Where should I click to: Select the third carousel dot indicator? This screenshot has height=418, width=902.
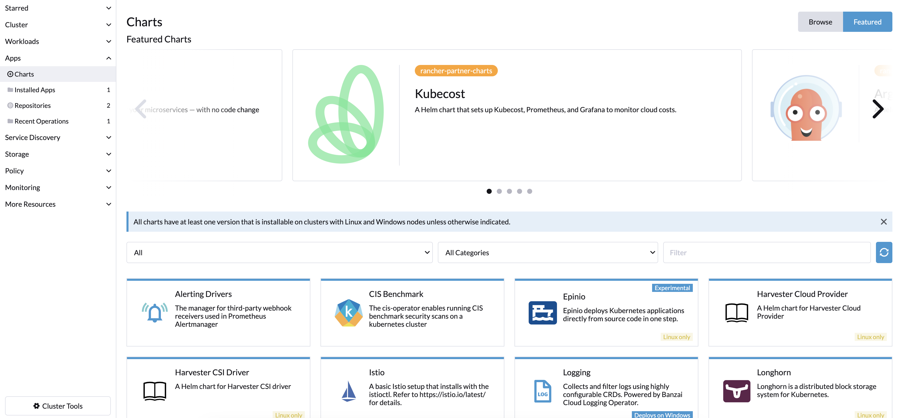tap(509, 191)
